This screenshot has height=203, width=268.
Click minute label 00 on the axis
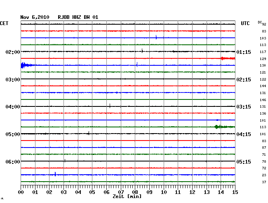coord(21,192)
